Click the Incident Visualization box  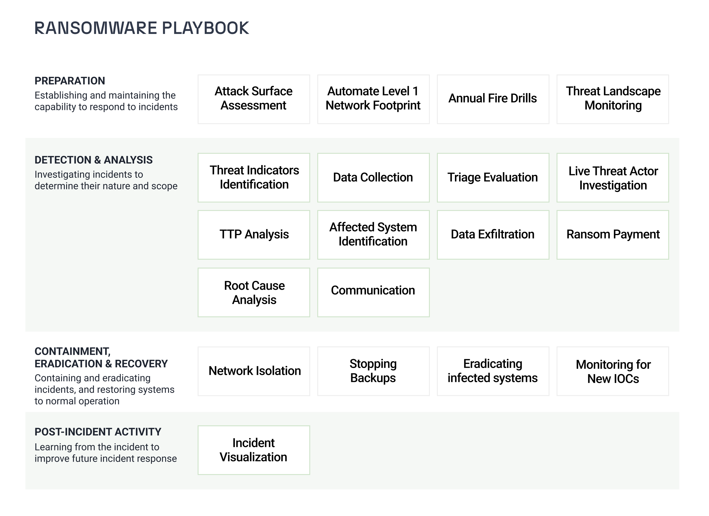pyautogui.click(x=253, y=450)
